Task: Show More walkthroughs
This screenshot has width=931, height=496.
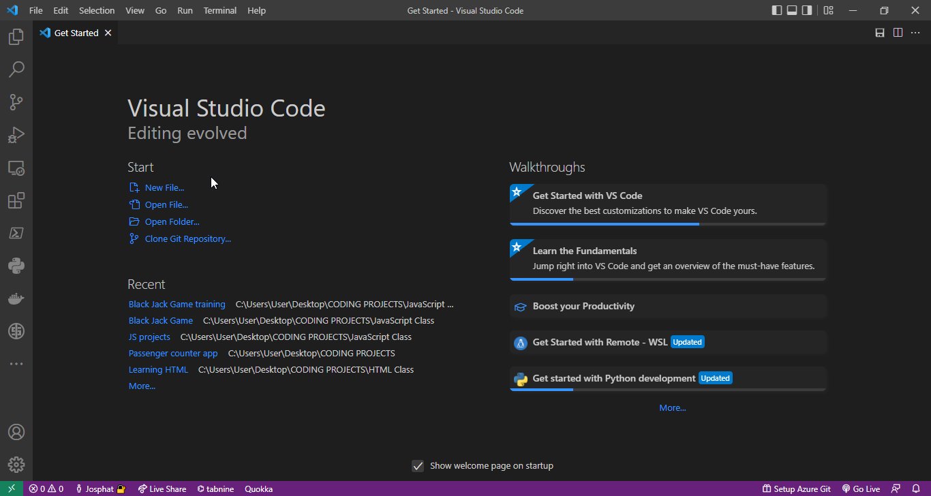Action: click(673, 407)
